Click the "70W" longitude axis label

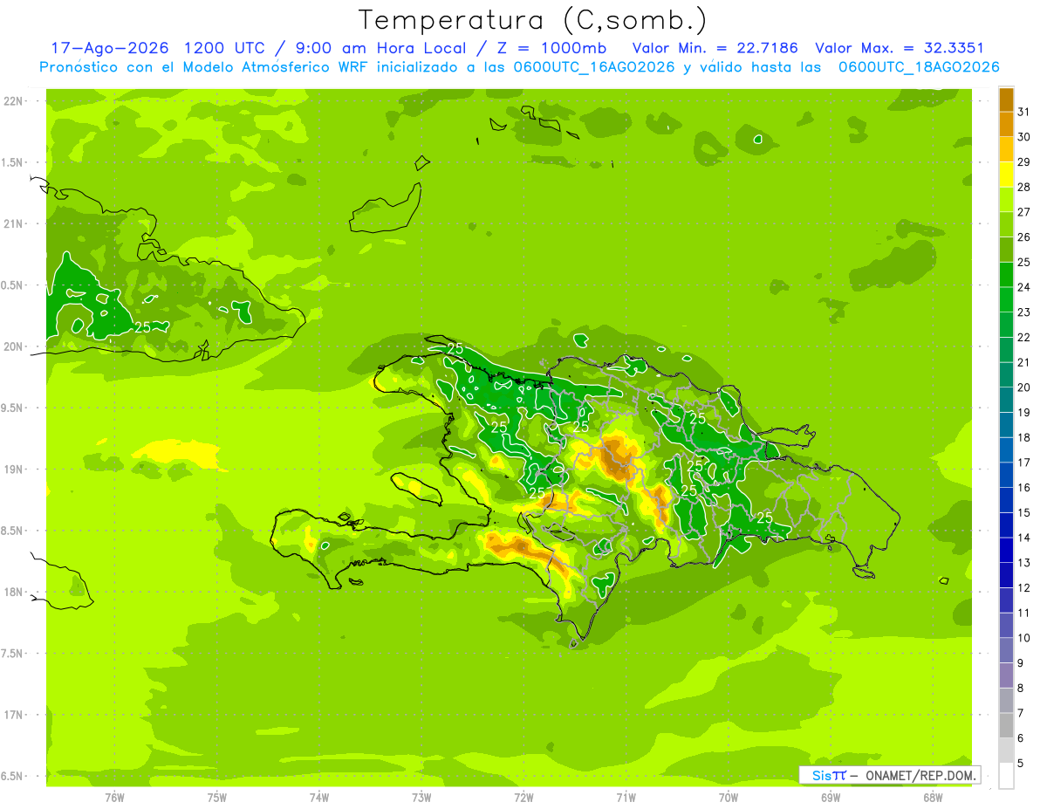729,798
